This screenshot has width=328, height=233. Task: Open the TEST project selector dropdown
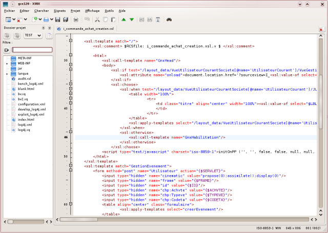coord(33,35)
